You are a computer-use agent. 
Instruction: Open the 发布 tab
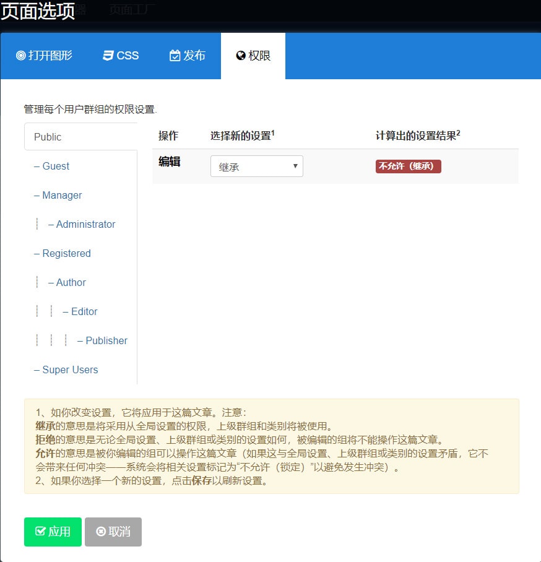click(187, 56)
